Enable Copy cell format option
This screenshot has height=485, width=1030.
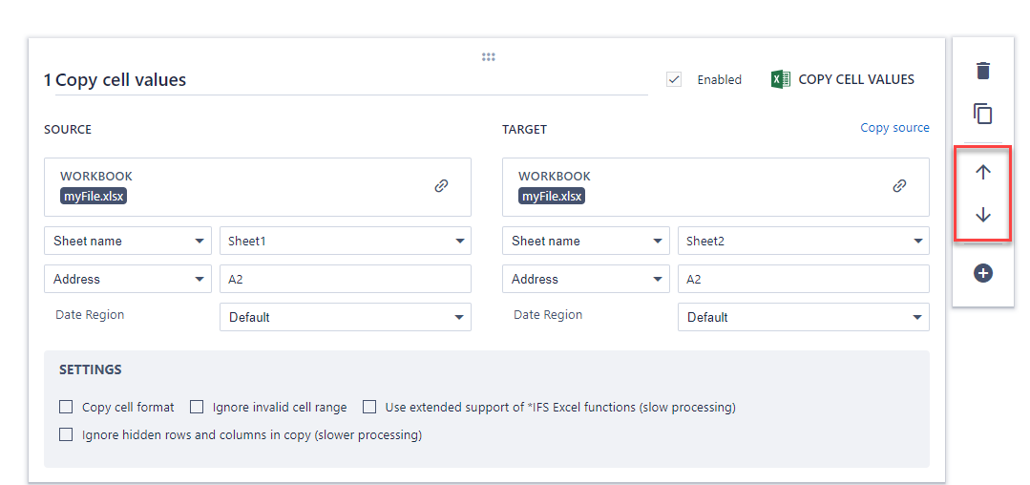(66, 407)
